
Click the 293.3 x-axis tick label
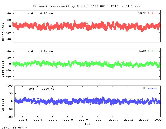click(x=143, y=120)
